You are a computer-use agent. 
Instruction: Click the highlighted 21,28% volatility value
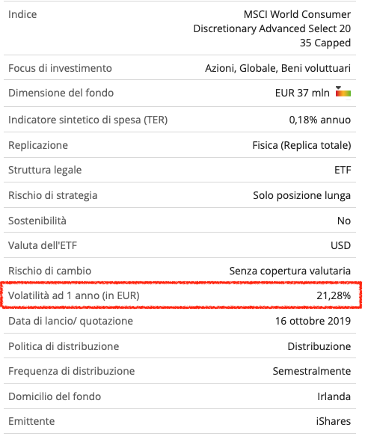click(x=334, y=295)
